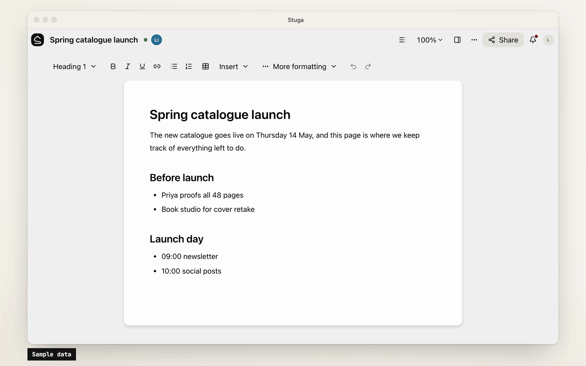Click the green online status dot
This screenshot has height=366, width=586.
[145, 40]
